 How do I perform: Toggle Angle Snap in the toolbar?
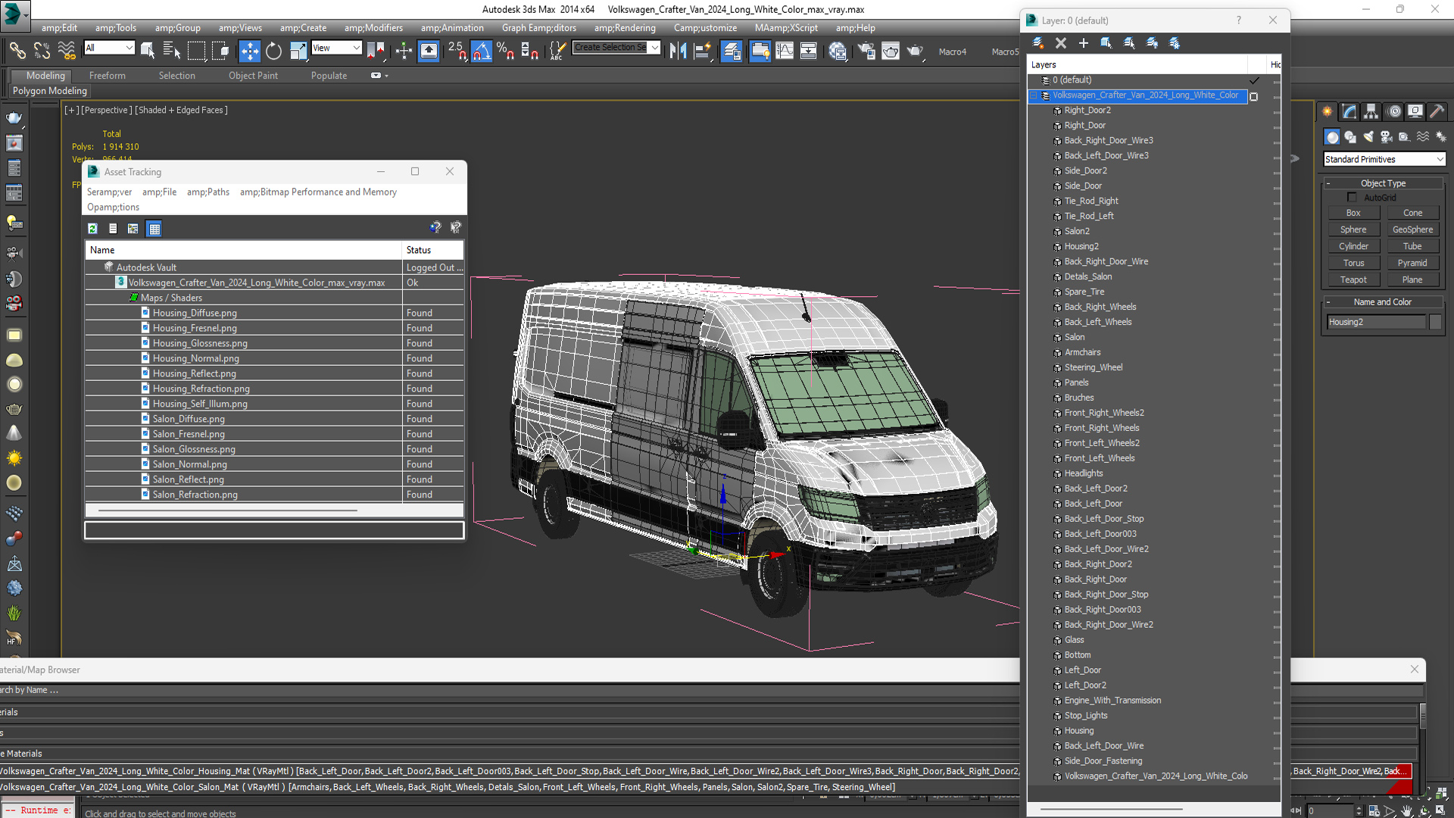pos(482,50)
